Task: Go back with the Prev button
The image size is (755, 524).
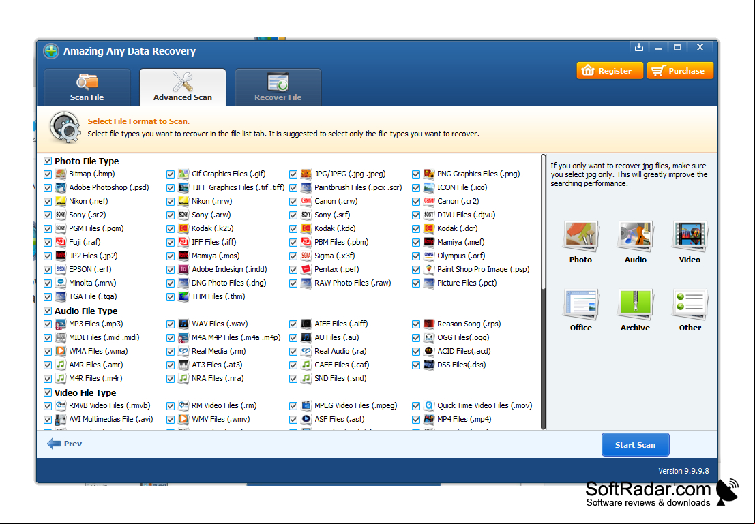Action: [x=65, y=444]
